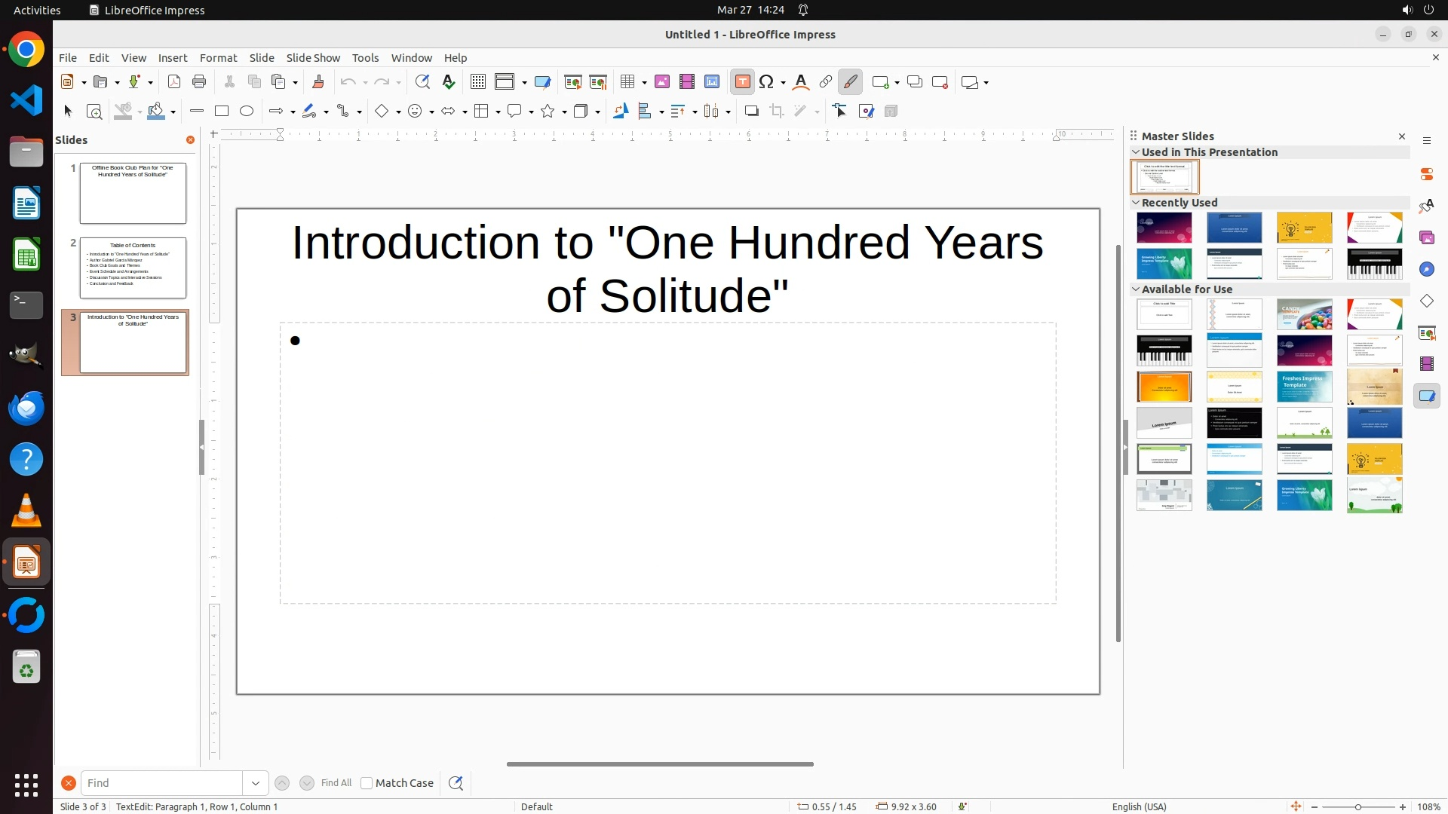Image resolution: width=1448 pixels, height=814 pixels.
Task: Open the Format menu
Action: point(218,58)
